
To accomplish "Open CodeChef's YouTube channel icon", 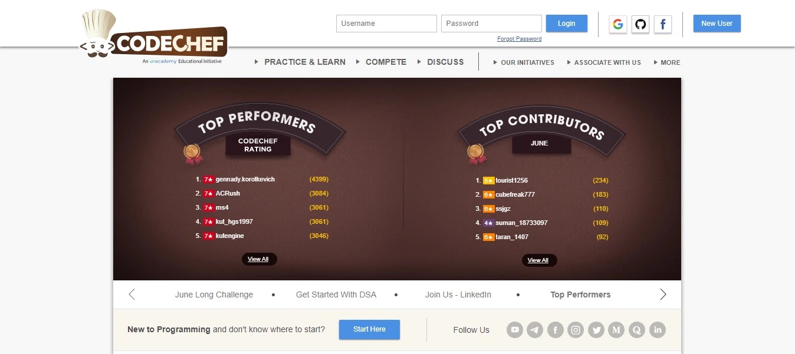I will [x=515, y=330].
